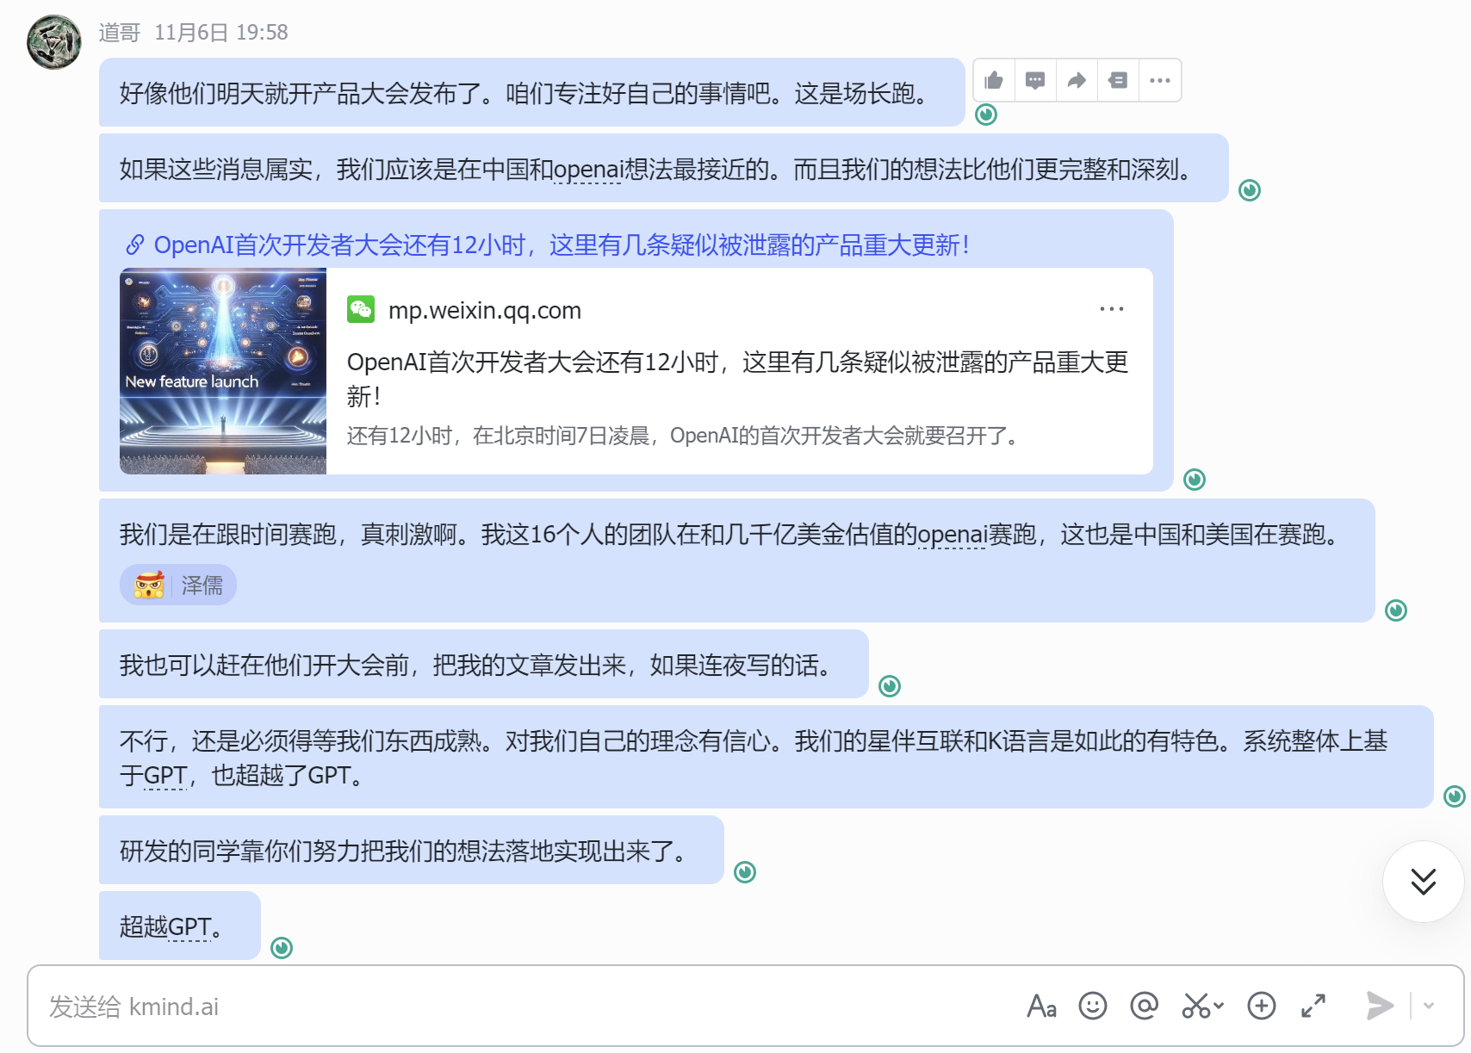Click the @ mention icon
Image resolution: width=1471 pixels, height=1053 pixels.
click(1145, 1006)
